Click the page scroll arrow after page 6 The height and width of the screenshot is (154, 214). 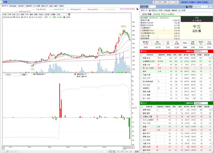point(18,152)
